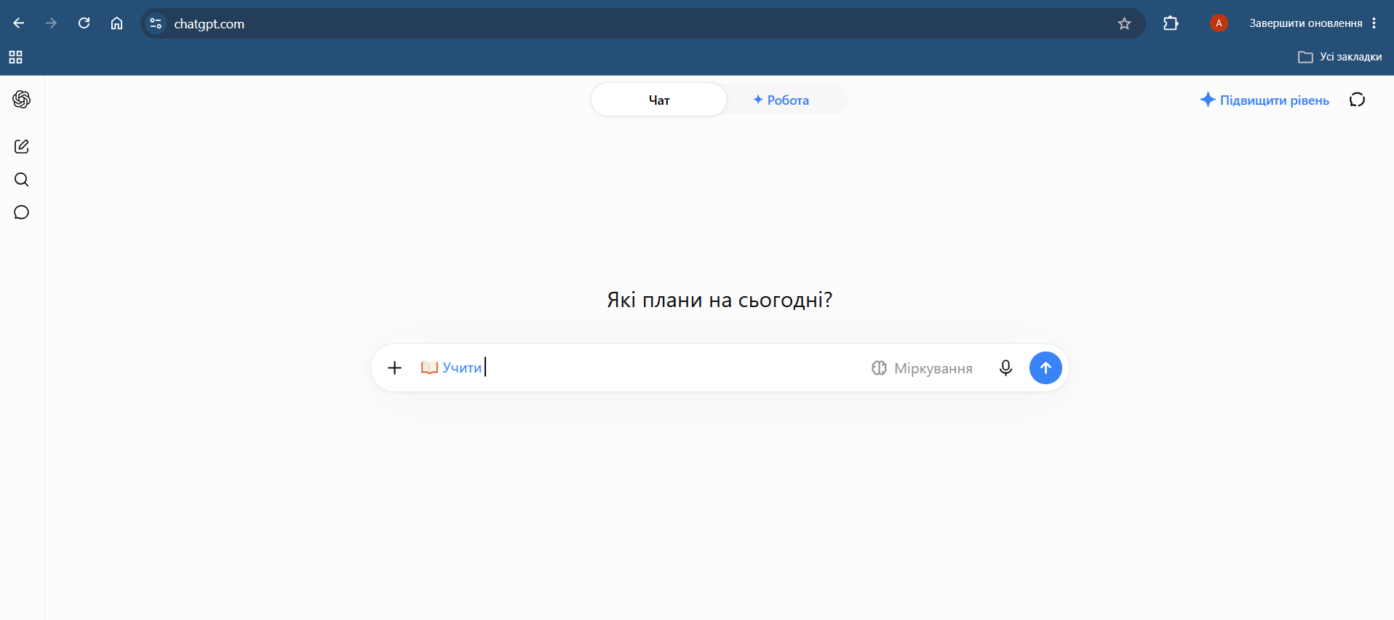Open the browser extensions puzzle icon
The image size is (1394, 620).
point(1171,23)
